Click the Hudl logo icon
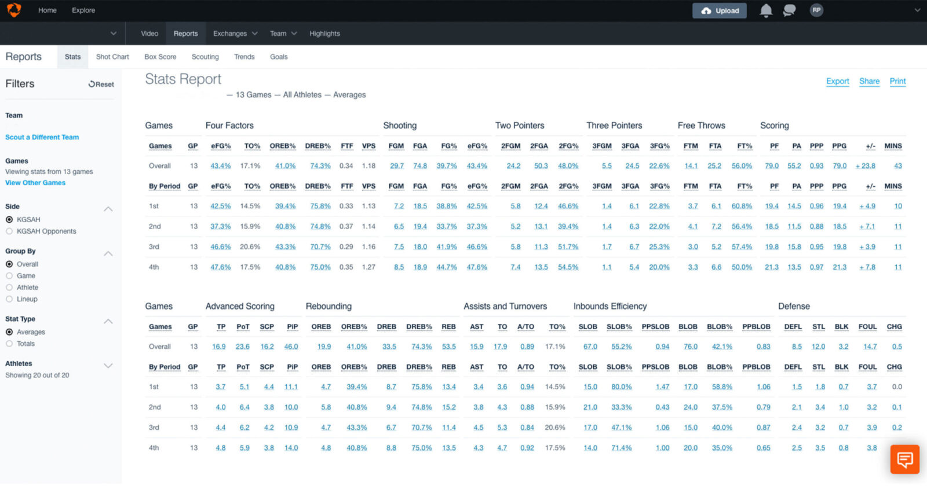927x486 pixels. pos(14,10)
